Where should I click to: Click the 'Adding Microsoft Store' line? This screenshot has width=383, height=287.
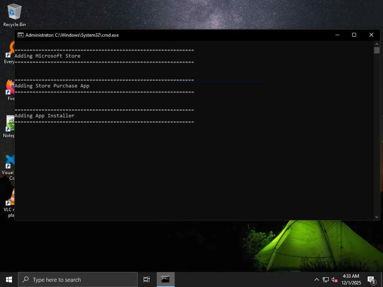coord(48,56)
